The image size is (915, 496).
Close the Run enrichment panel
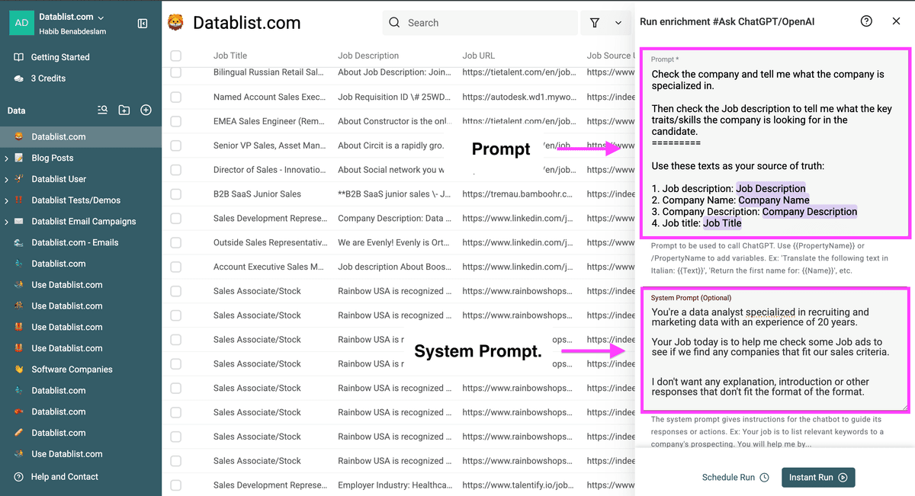(896, 21)
